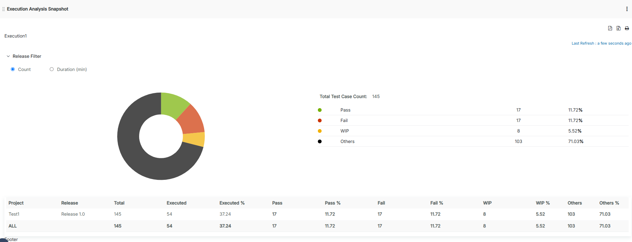This screenshot has width=632, height=242.
Task: Print the execution analysis snapshot
Action: point(627,28)
